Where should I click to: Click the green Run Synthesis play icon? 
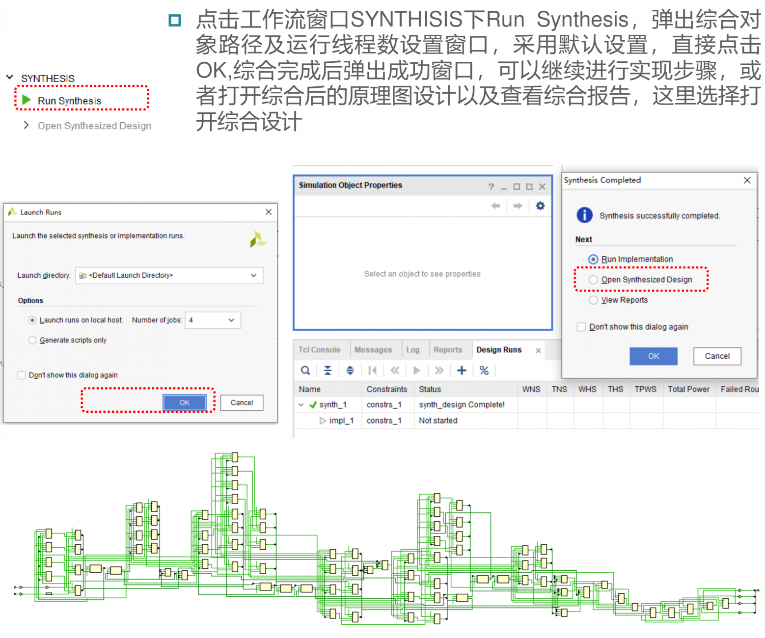pyautogui.click(x=27, y=100)
